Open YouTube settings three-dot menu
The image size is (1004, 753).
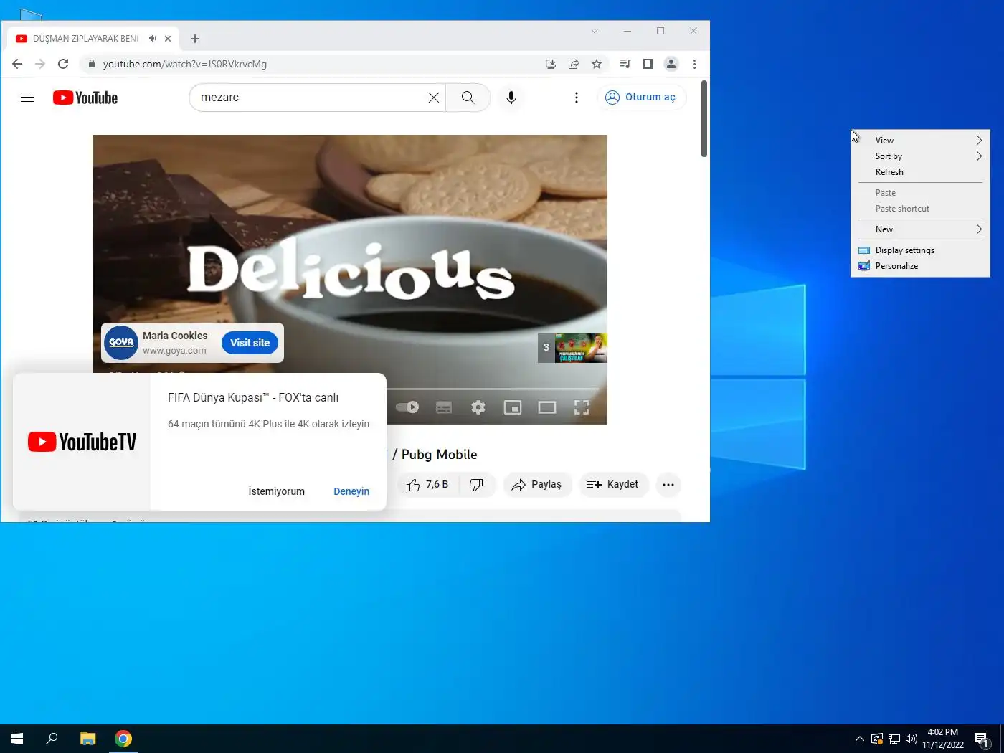point(577,98)
